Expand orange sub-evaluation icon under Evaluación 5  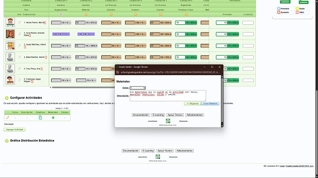160,14
